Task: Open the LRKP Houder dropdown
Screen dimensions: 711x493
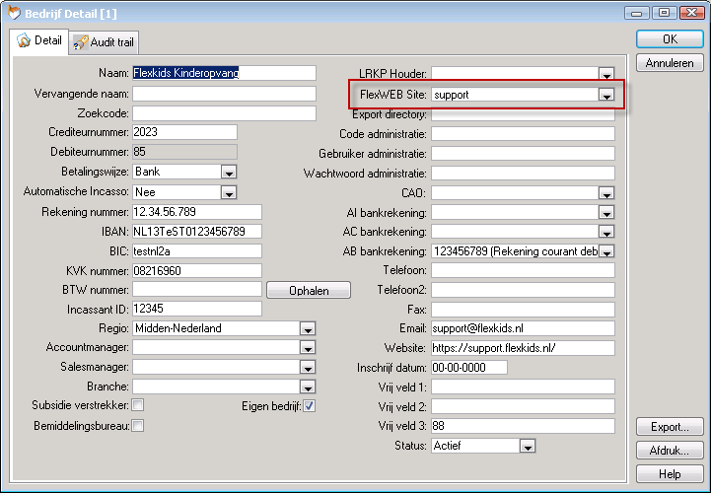Action: click(x=606, y=74)
